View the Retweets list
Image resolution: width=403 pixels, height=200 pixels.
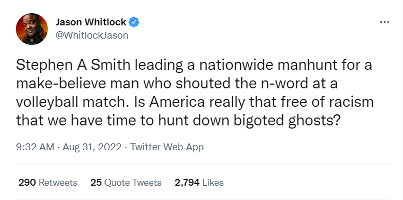(48, 183)
